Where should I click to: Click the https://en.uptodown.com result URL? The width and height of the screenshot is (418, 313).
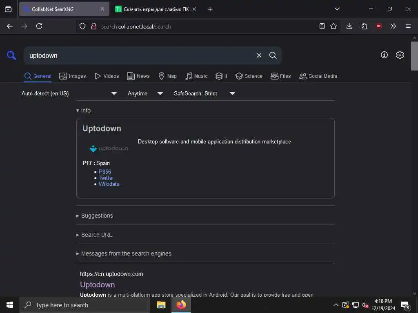pos(111,274)
